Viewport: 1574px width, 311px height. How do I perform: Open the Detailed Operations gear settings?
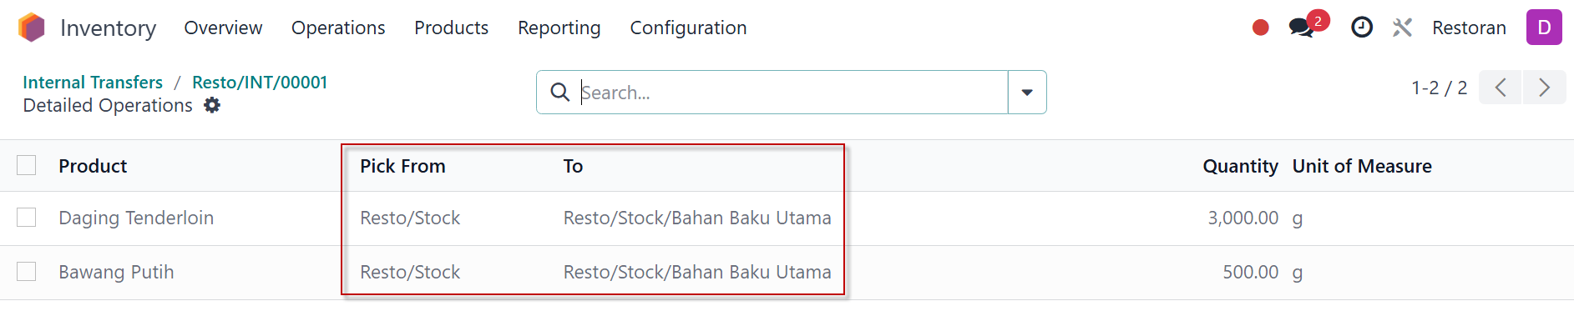[x=212, y=105]
